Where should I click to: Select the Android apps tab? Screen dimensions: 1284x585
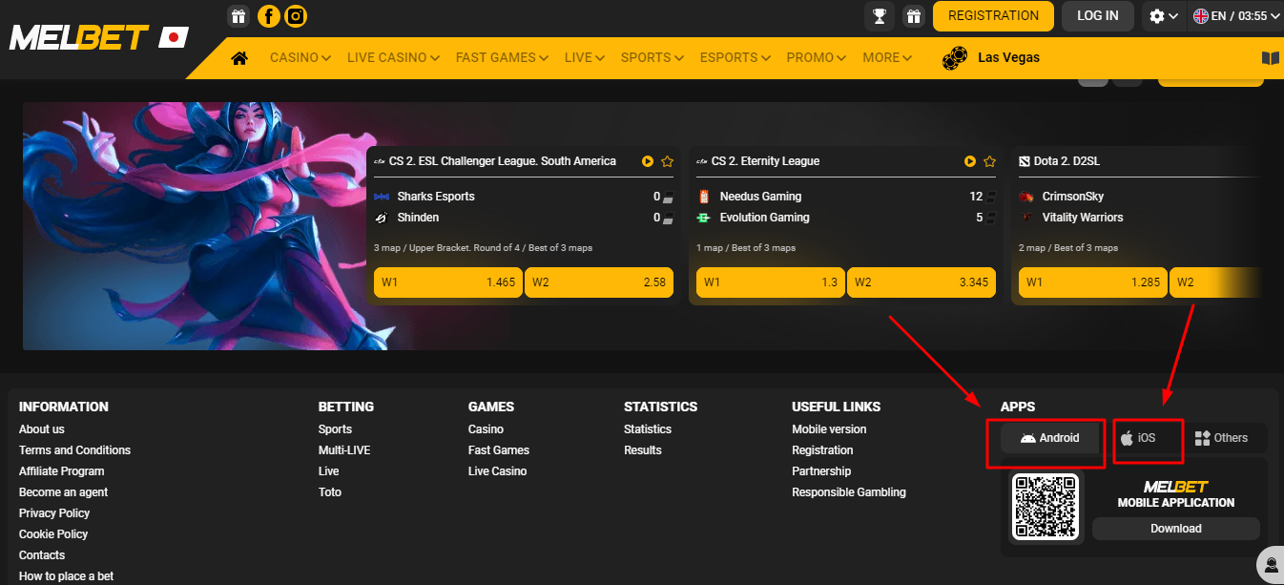tap(1049, 438)
